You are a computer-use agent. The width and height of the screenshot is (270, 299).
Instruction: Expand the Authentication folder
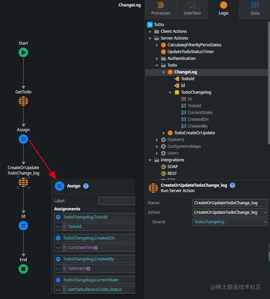(x=157, y=59)
